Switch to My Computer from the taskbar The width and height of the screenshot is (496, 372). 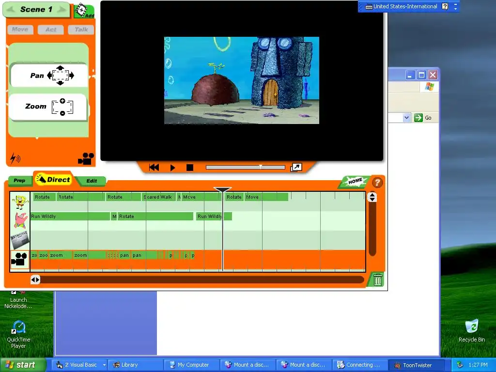[192, 365]
